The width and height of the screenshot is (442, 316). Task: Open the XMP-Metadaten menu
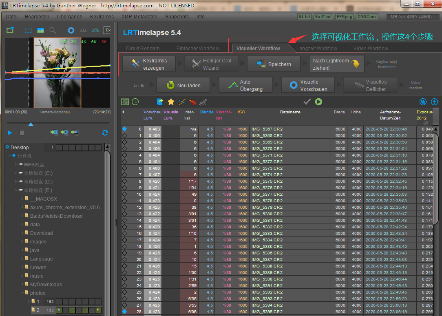pyautogui.click(x=139, y=17)
